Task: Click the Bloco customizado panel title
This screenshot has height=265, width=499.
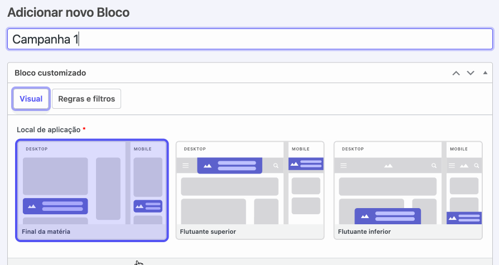Action: point(50,73)
